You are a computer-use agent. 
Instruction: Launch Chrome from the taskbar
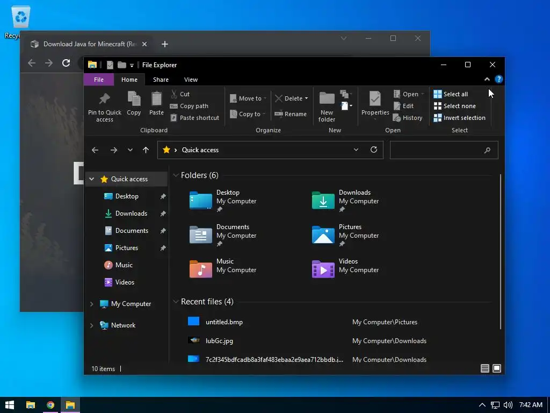click(50, 405)
